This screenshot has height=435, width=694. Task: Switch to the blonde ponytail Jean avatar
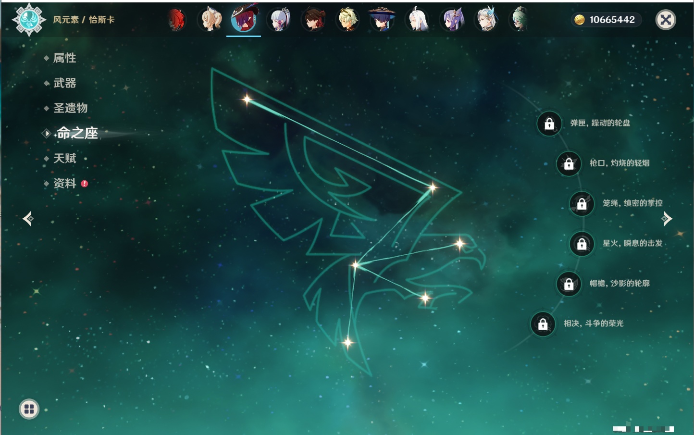coord(211,20)
